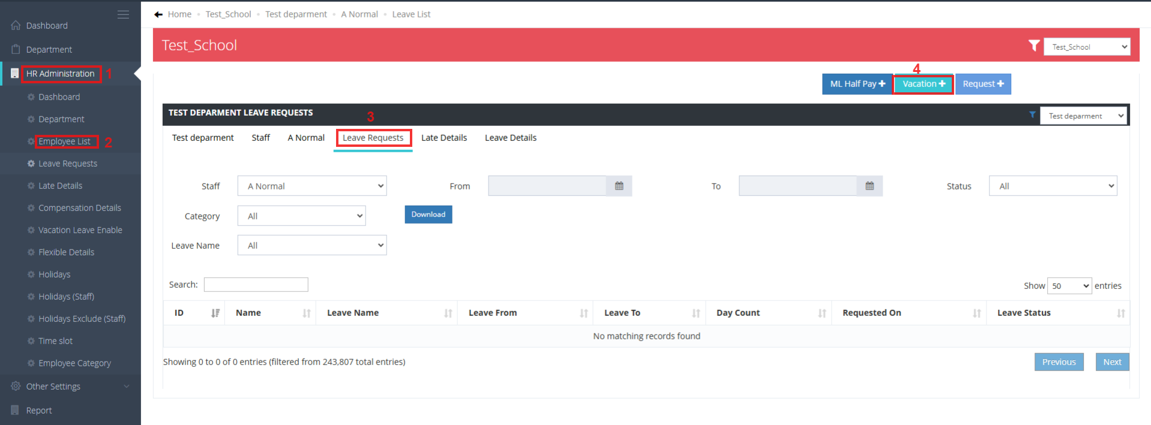
Task: Open the From date calendar icon
Action: (619, 186)
